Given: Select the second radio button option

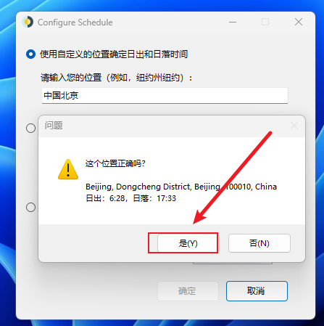Looking at the screenshot, I should pyautogui.click(x=30, y=128).
